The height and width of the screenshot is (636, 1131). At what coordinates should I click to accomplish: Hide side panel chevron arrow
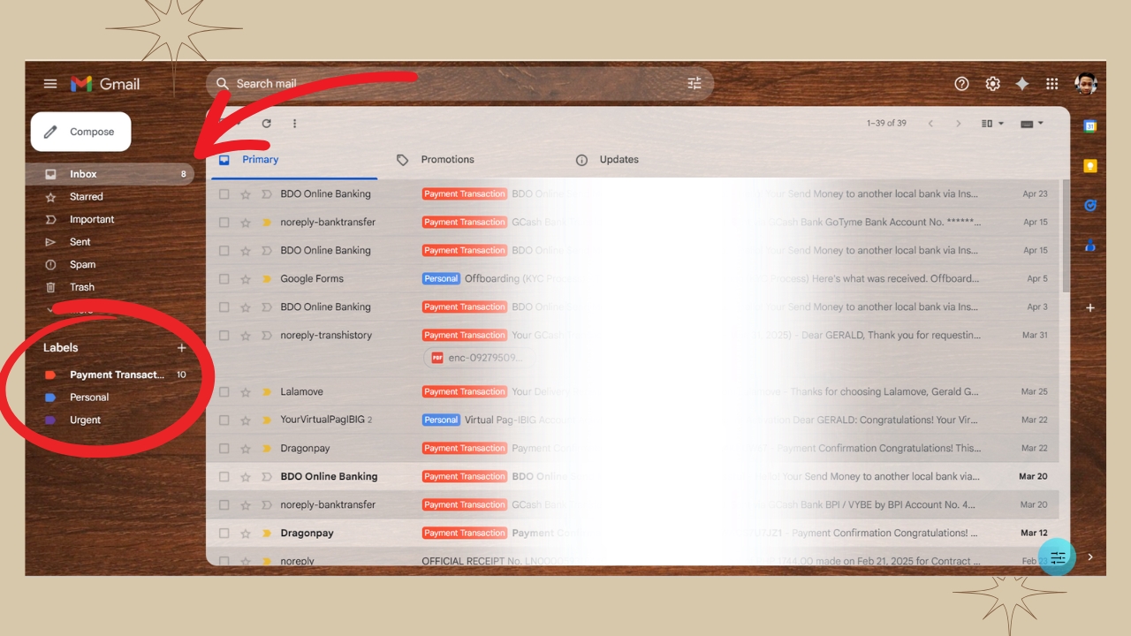pyautogui.click(x=1090, y=556)
